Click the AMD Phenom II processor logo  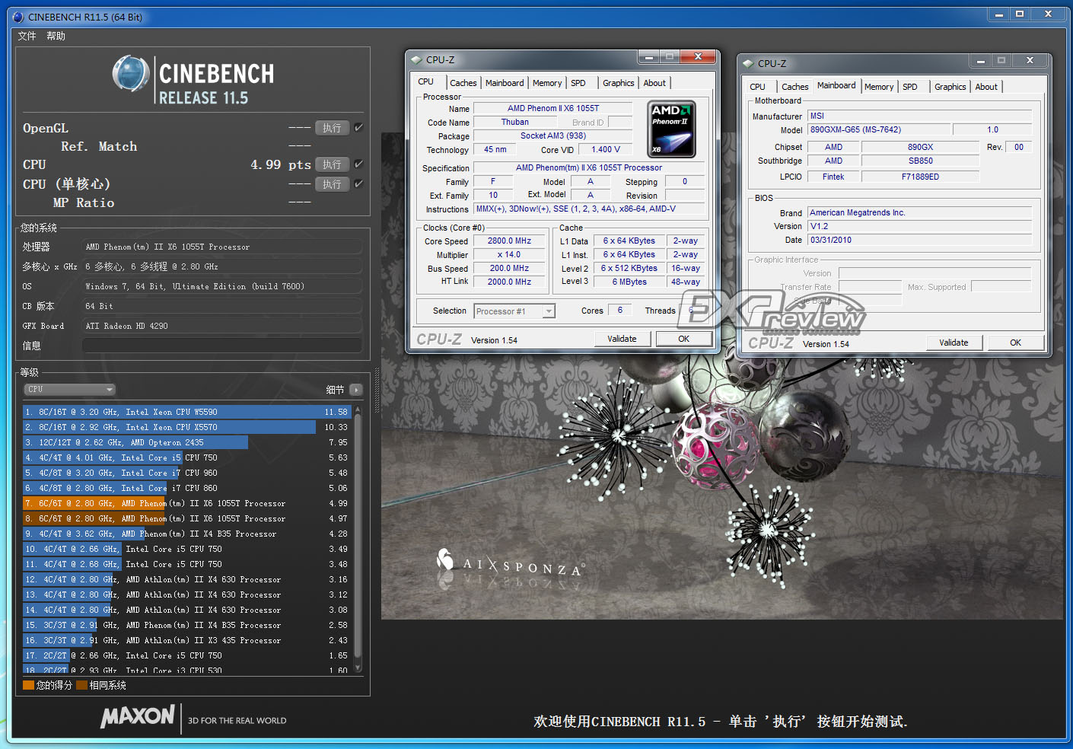pyautogui.click(x=671, y=129)
